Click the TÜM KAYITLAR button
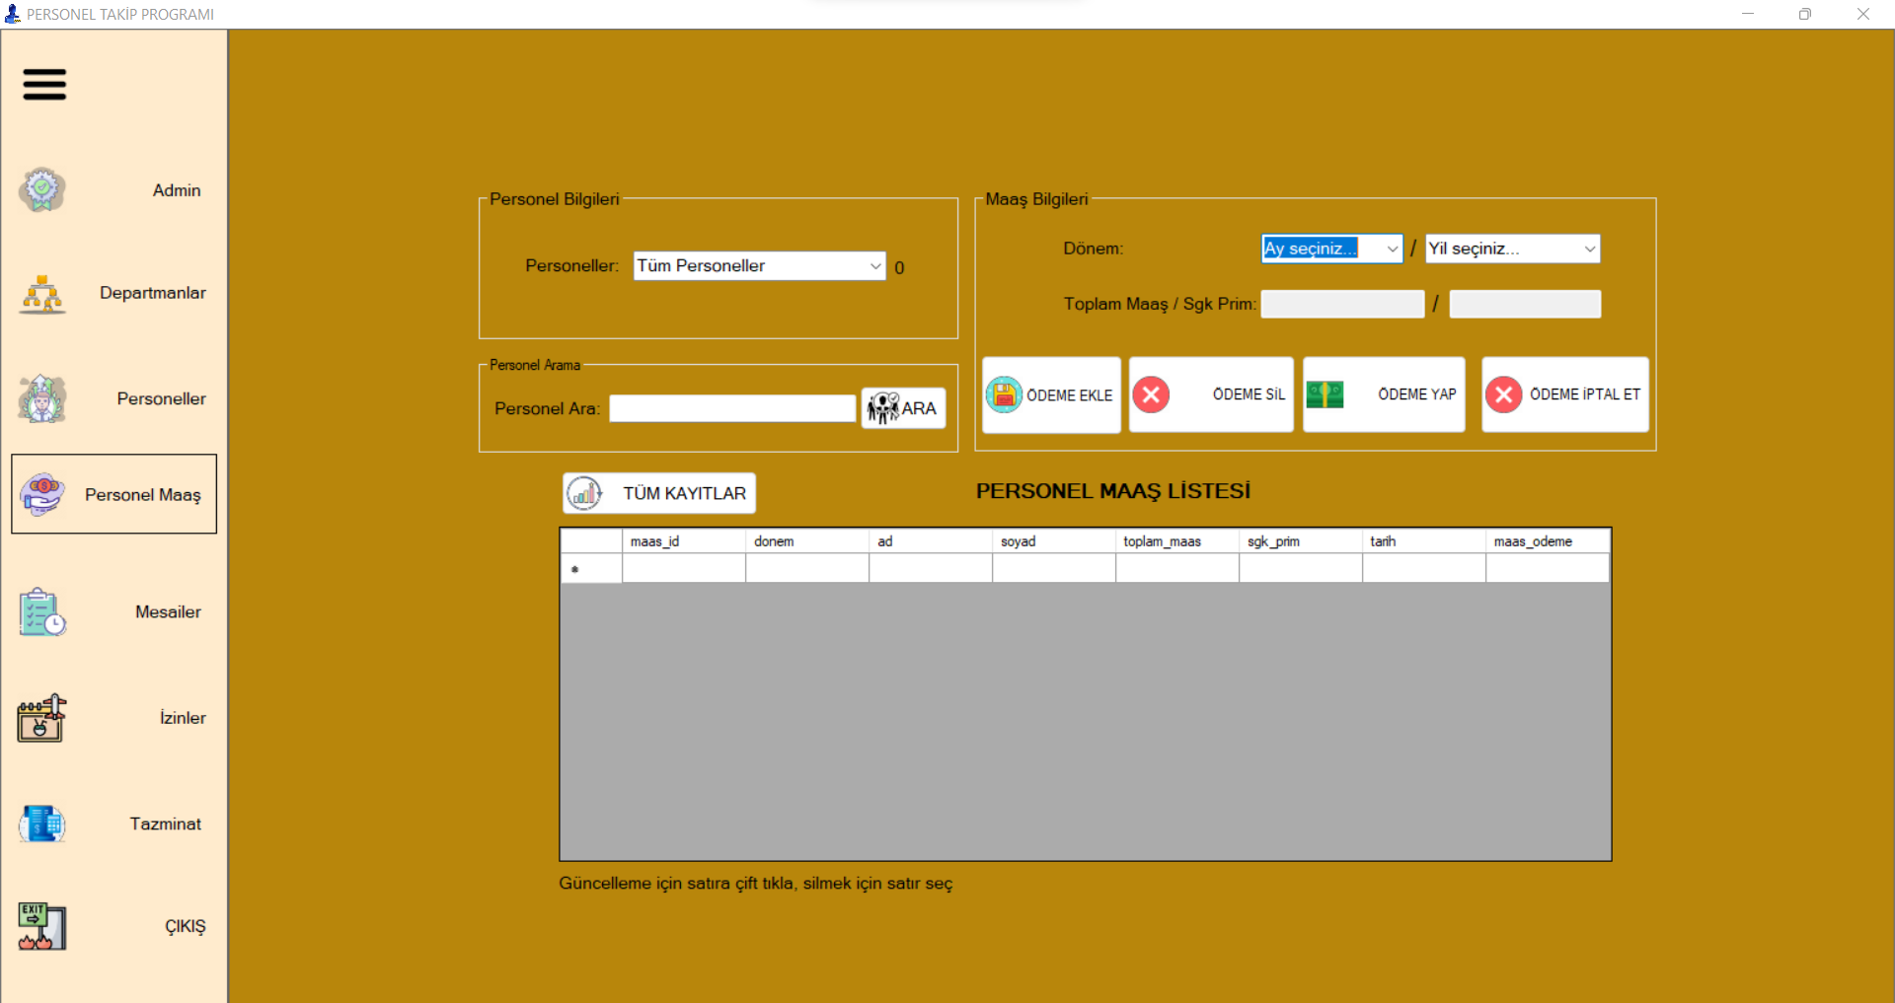 pyautogui.click(x=658, y=493)
